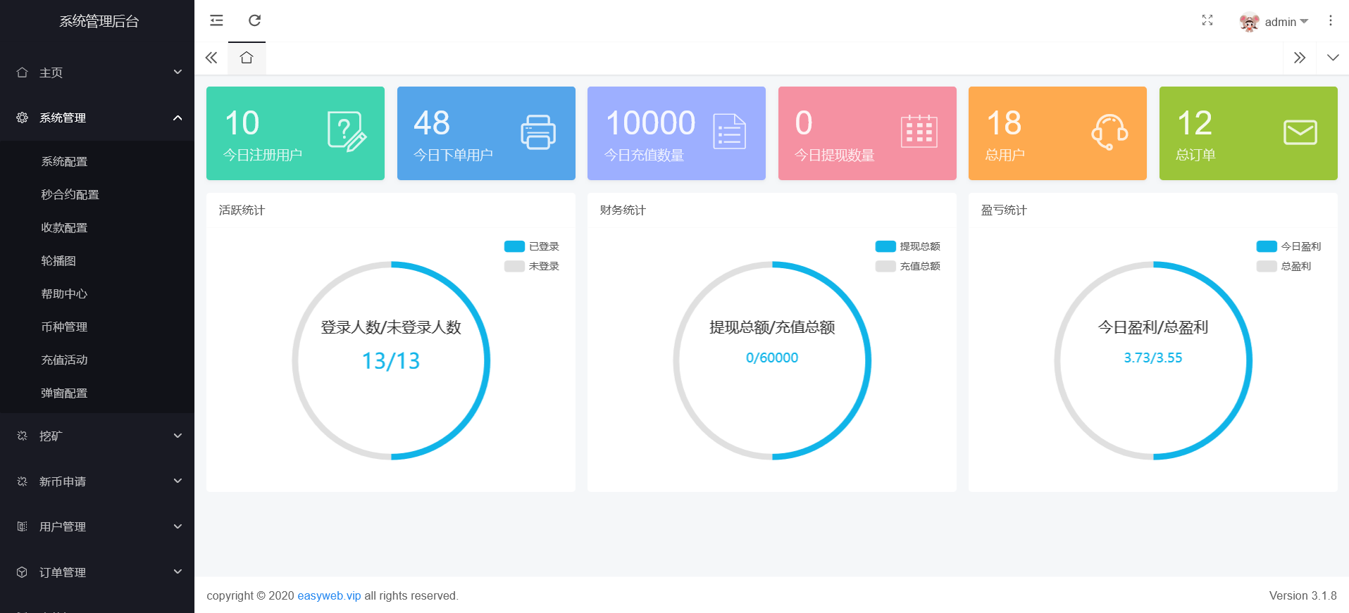
Task: Click the blue 提现总额 legend swatch
Action: point(885,246)
